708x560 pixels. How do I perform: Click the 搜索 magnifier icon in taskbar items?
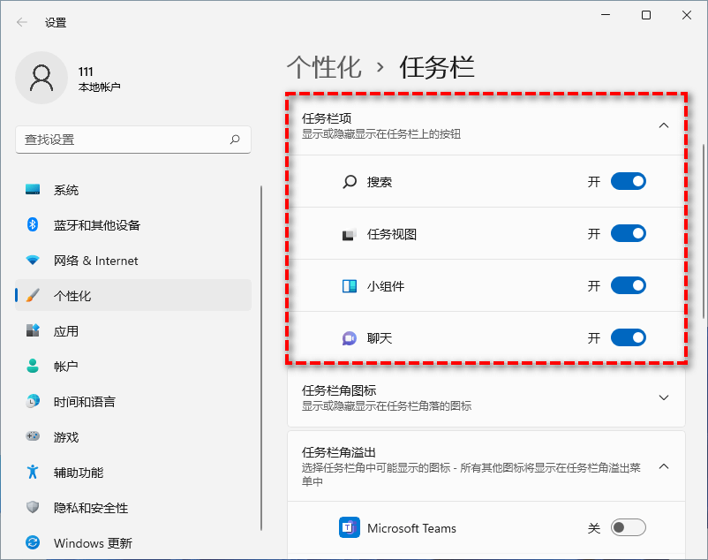click(350, 182)
